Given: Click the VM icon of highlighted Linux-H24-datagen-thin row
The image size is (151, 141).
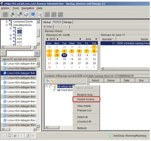Looking at the screenshot, I should (x=5, y=73).
